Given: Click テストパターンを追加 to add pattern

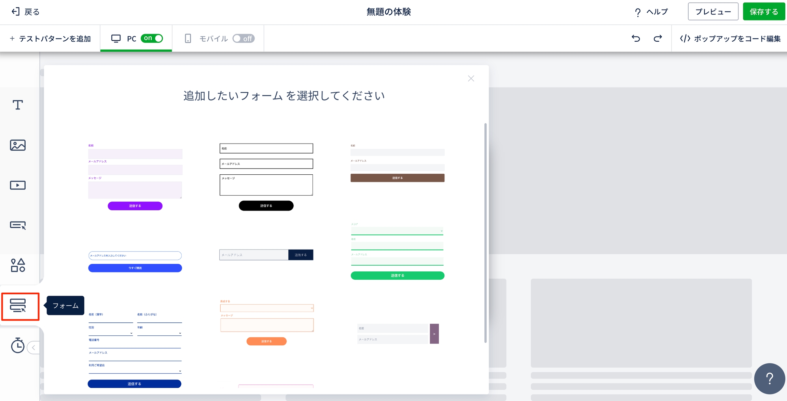Looking at the screenshot, I should (x=50, y=38).
